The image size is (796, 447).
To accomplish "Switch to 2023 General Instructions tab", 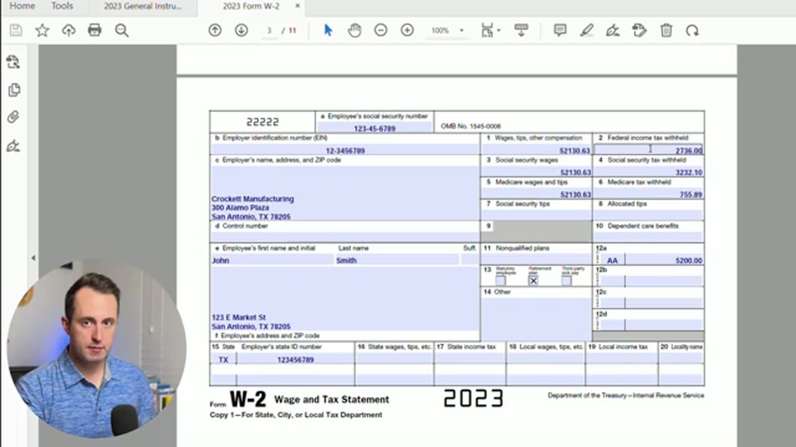I will point(143,7).
